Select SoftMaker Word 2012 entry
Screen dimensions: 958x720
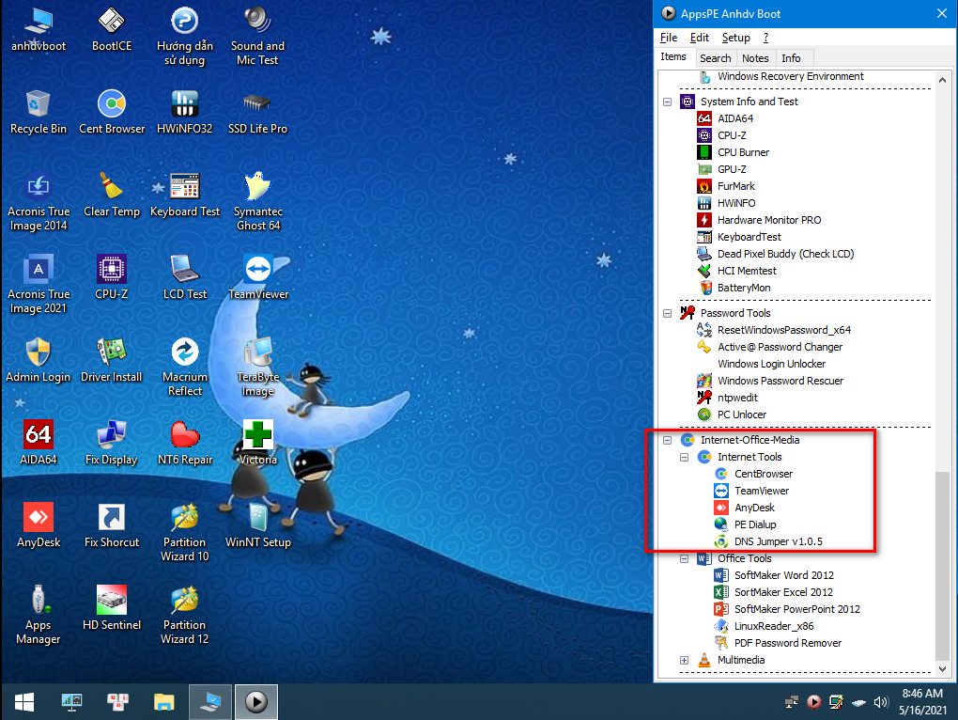[x=783, y=575]
